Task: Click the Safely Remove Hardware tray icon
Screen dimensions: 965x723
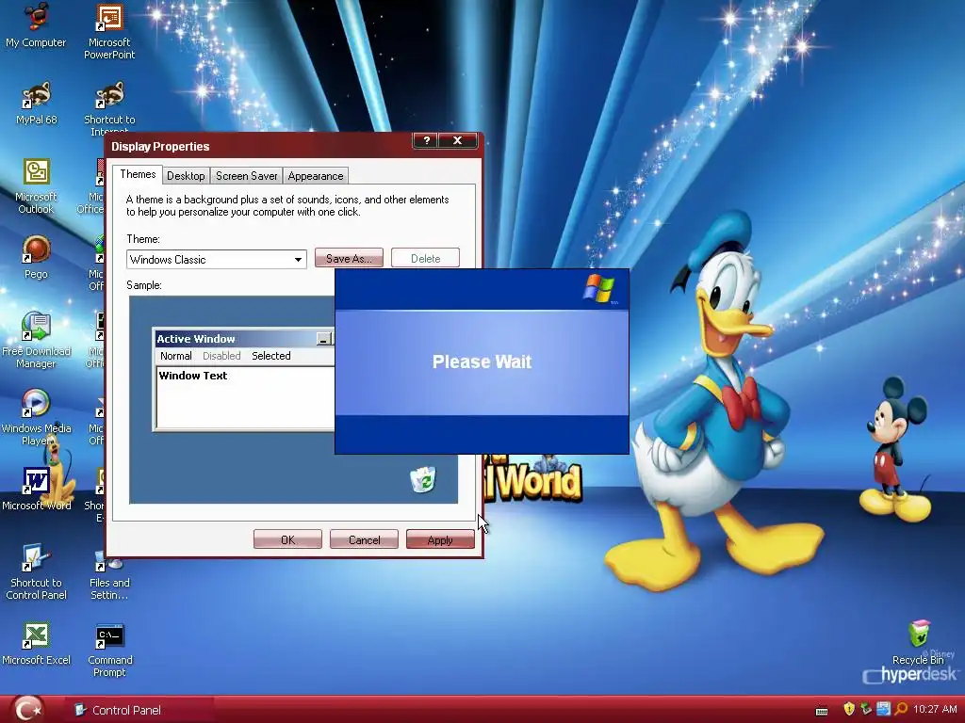Action: click(x=866, y=709)
